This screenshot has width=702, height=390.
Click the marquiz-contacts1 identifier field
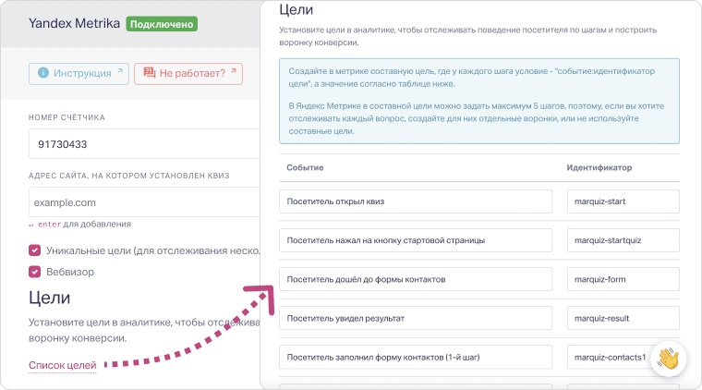[610, 357]
